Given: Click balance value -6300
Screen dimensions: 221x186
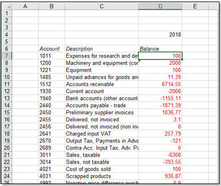Looking at the screenshot, I should pyautogui.click(x=160, y=155).
